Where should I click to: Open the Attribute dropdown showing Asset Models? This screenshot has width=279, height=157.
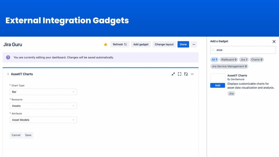point(43,120)
